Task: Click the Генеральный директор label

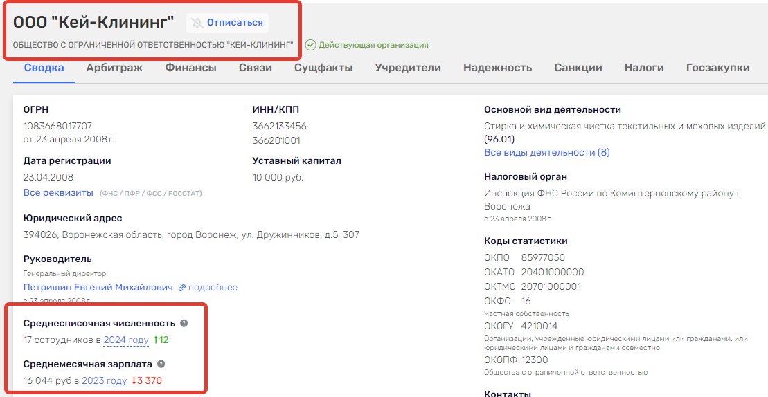Action: 64,273
